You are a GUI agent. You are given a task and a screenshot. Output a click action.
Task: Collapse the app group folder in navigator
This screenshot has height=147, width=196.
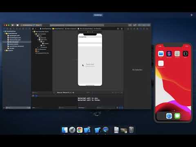point(5,33)
